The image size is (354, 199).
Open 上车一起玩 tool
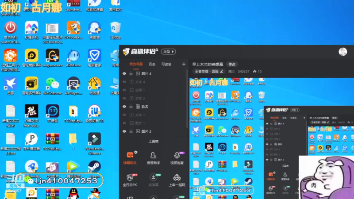[x=177, y=180]
